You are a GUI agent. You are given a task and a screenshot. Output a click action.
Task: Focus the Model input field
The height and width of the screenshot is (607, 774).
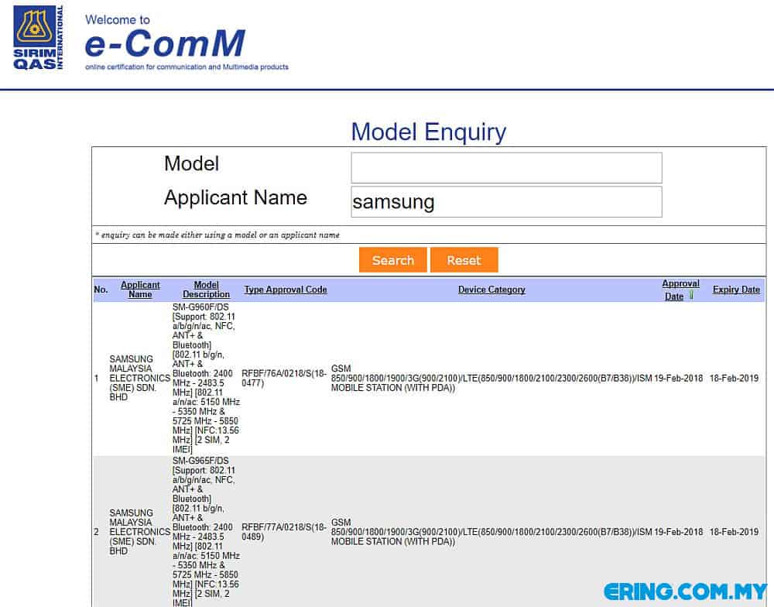tap(506, 168)
